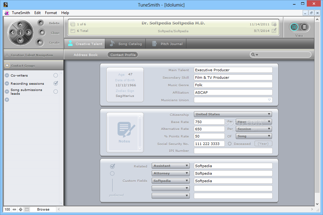Select the Co-writers group radio button

(x=56, y=75)
